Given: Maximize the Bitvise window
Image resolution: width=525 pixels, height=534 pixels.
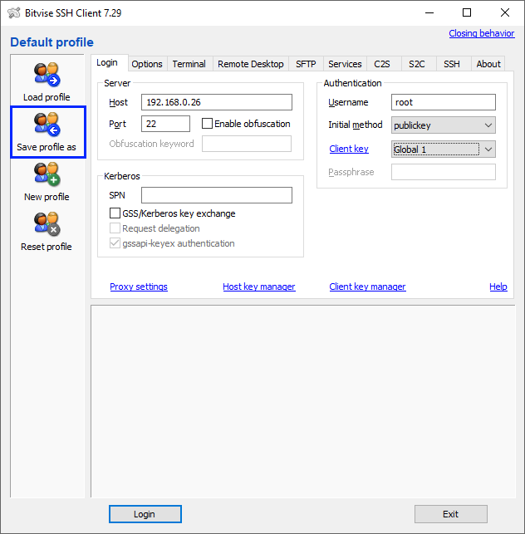Looking at the screenshot, I should (x=467, y=13).
